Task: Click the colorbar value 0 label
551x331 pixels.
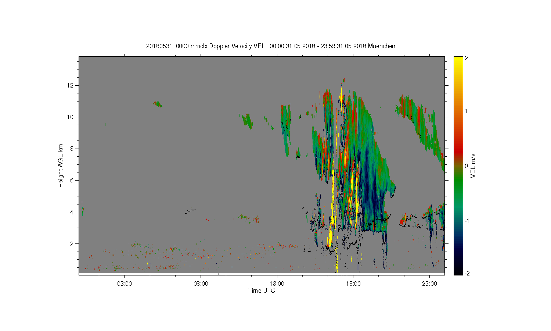Action: click(x=466, y=166)
